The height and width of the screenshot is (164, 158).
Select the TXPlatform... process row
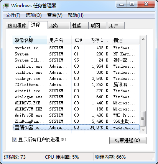[x=76, y=84]
